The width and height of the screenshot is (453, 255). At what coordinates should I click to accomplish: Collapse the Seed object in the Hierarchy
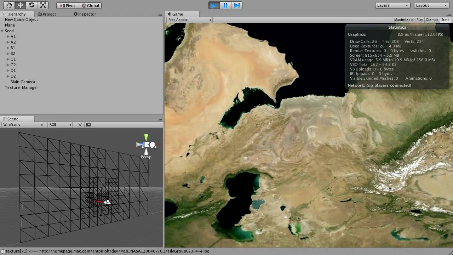coord(3,31)
